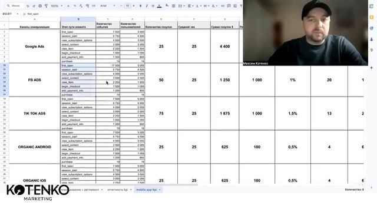Click the Merge cells icon
The height and width of the screenshot is (212, 377).
(180, 6)
